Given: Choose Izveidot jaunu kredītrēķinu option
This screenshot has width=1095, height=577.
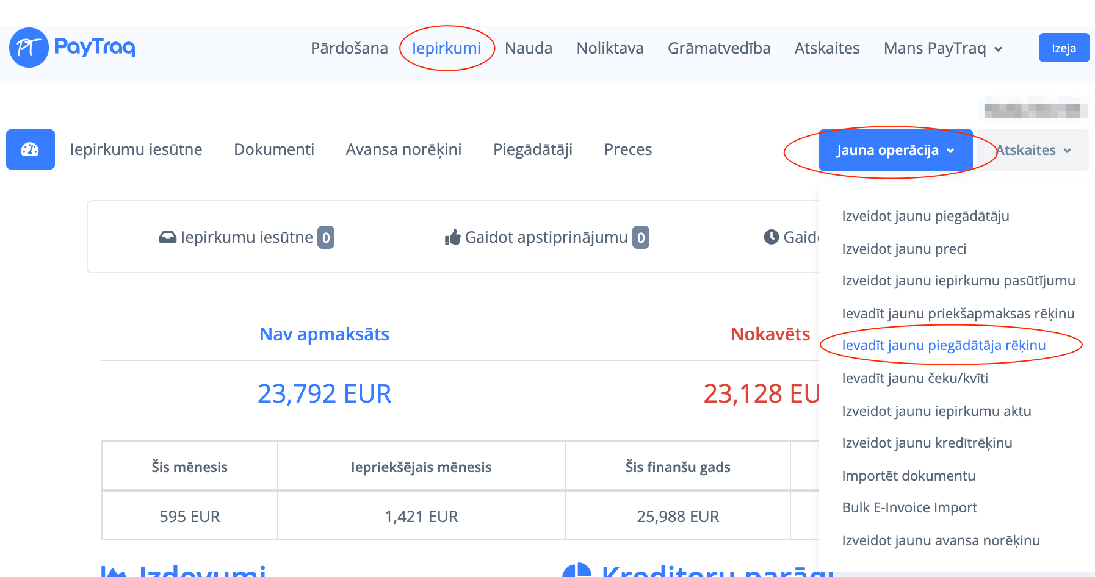Looking at the screenshot, I should click(927, 443).
